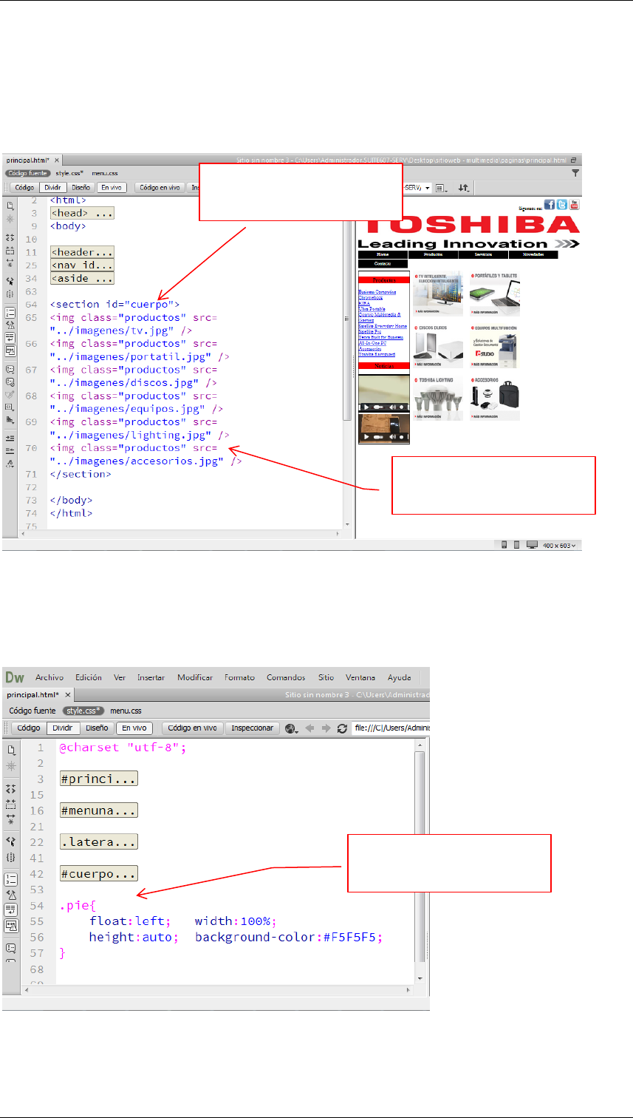Open the Edición menu
The height and width of the screenshot is (1118, 633).
click(89, 677)
